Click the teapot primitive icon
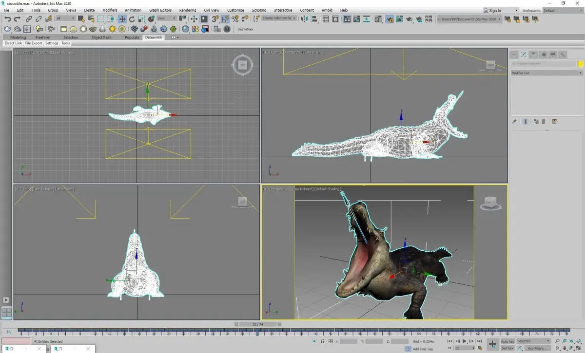Viewport: 585px width, 353px height. [x=93, y=29]
